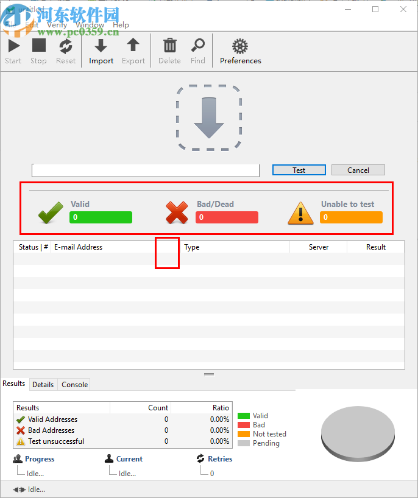This screenshot has height=498, width=418.
Task: Switch to the Console tab
Action: [75, 385]
